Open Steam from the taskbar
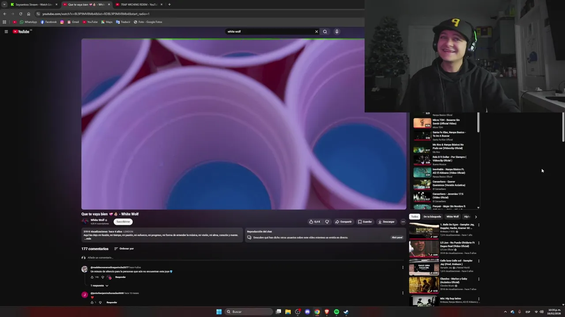The width and height of the screenshot is (565, 317). (x=346, y=312)
